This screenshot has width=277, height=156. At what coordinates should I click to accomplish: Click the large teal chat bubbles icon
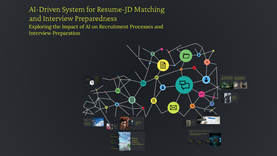tap(184, 85)
